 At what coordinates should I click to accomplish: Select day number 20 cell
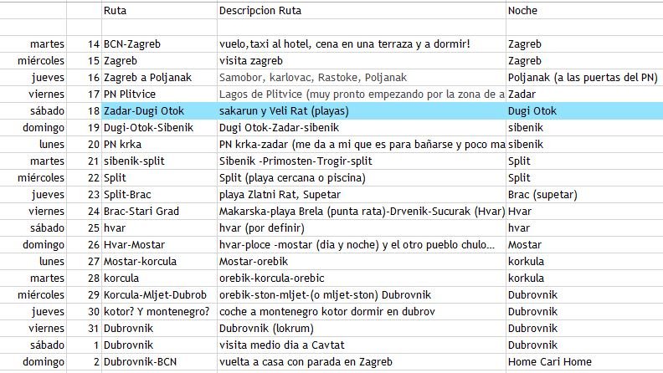pos(84,145)
